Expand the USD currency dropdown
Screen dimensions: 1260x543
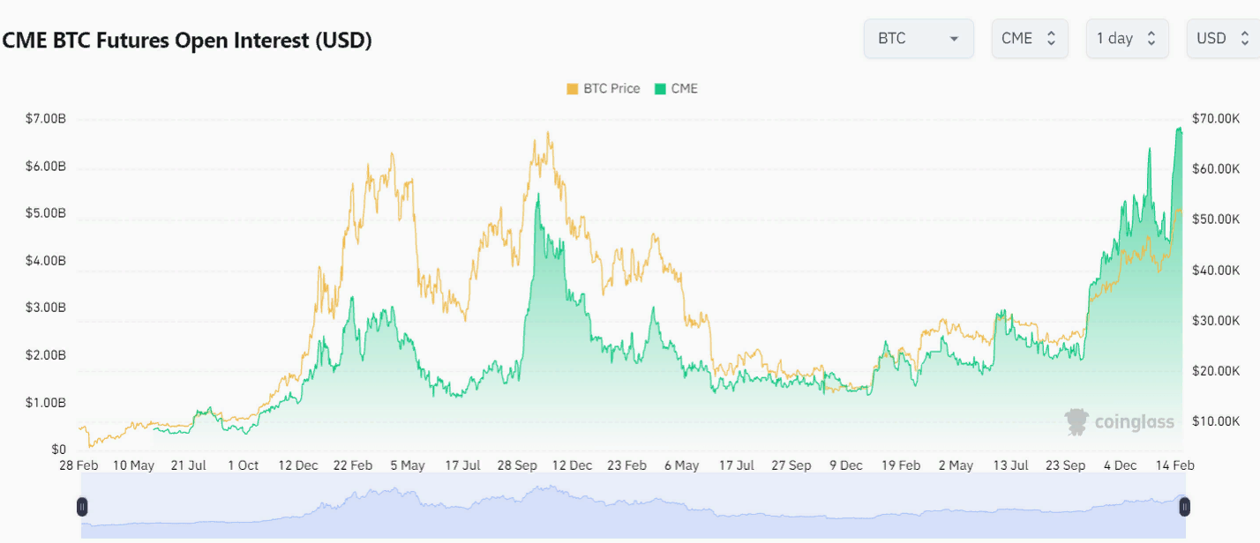pyautogui.click(x=1222, y=39)
